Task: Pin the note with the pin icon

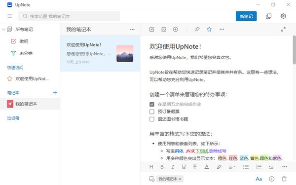Action: (197, 29)
